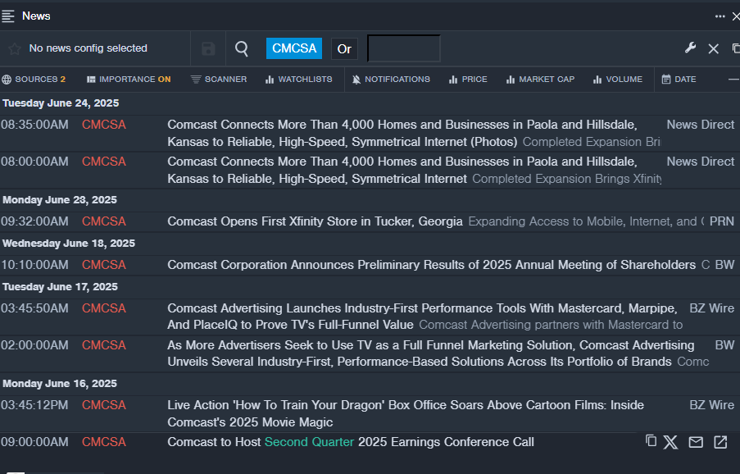Open Comcast Advertising Launches Performance Tools headline
Screen dimensions: 740x474
(422, 317)
